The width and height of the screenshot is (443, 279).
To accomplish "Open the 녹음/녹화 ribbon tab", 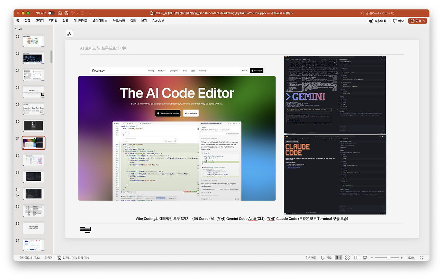I will (x=119, y=21).
